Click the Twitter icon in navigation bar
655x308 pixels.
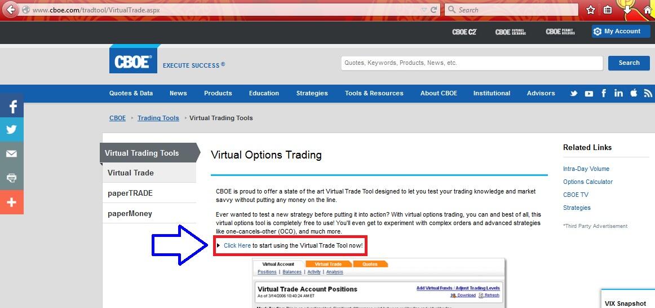[x=574, y=94]
